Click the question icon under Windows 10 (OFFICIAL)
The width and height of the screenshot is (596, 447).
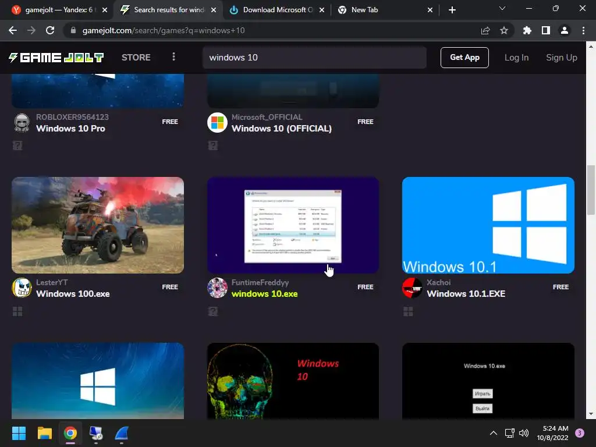point(213,145)
